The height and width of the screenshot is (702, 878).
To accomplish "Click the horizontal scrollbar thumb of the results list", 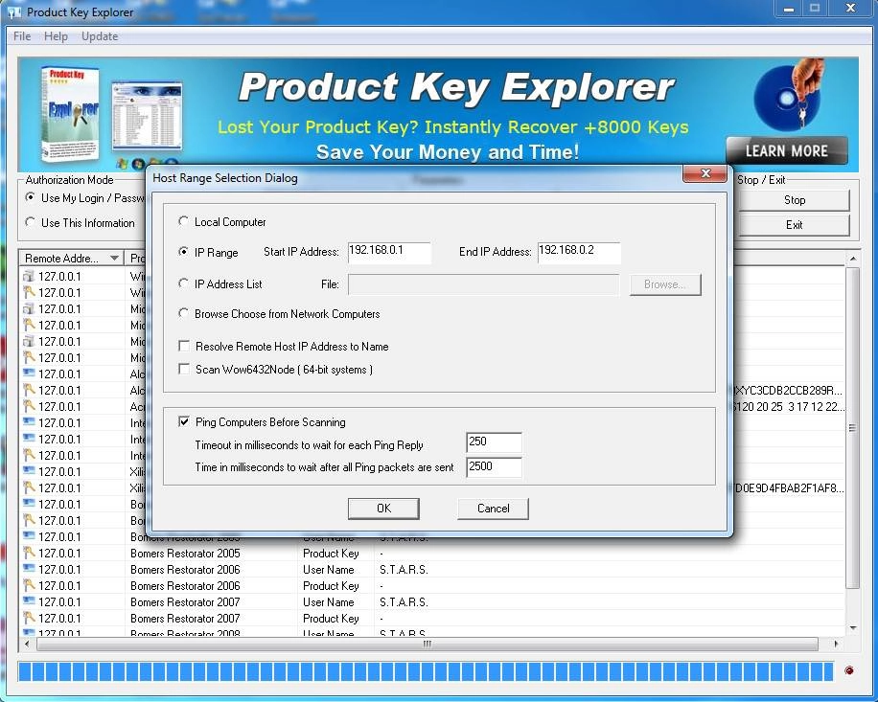I will coord(427,645).
